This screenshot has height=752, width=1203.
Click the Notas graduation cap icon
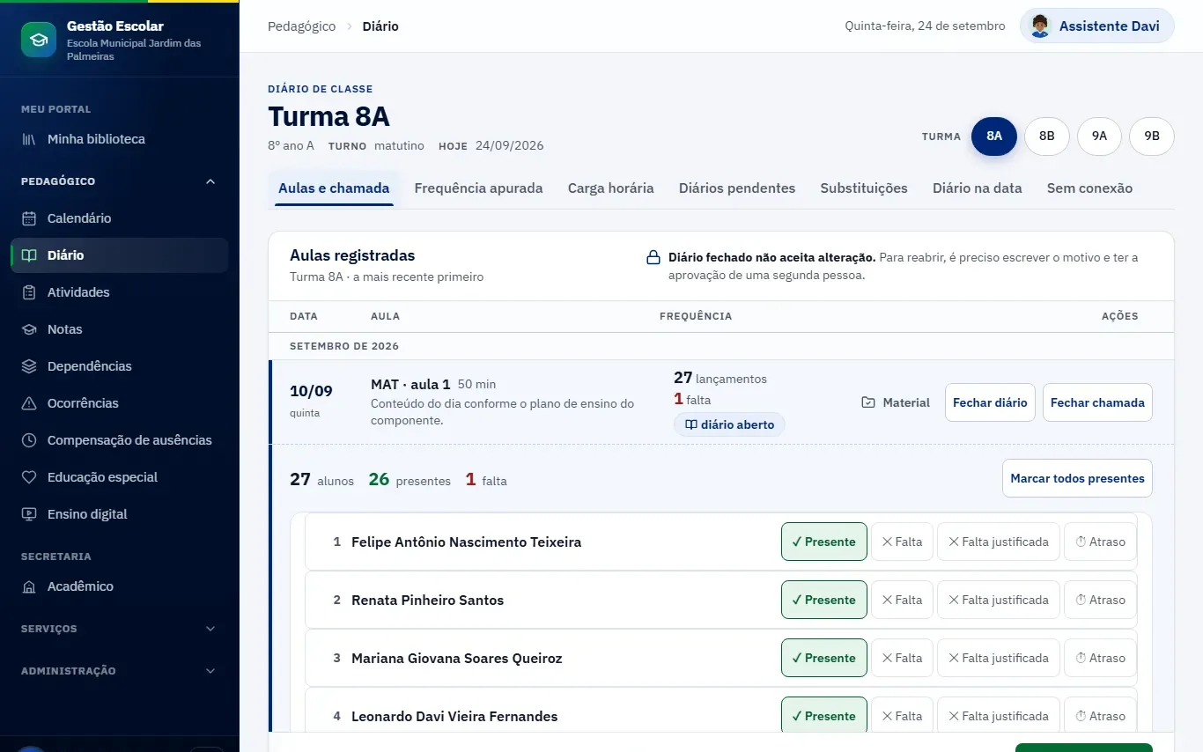click(x=29, y=329)
